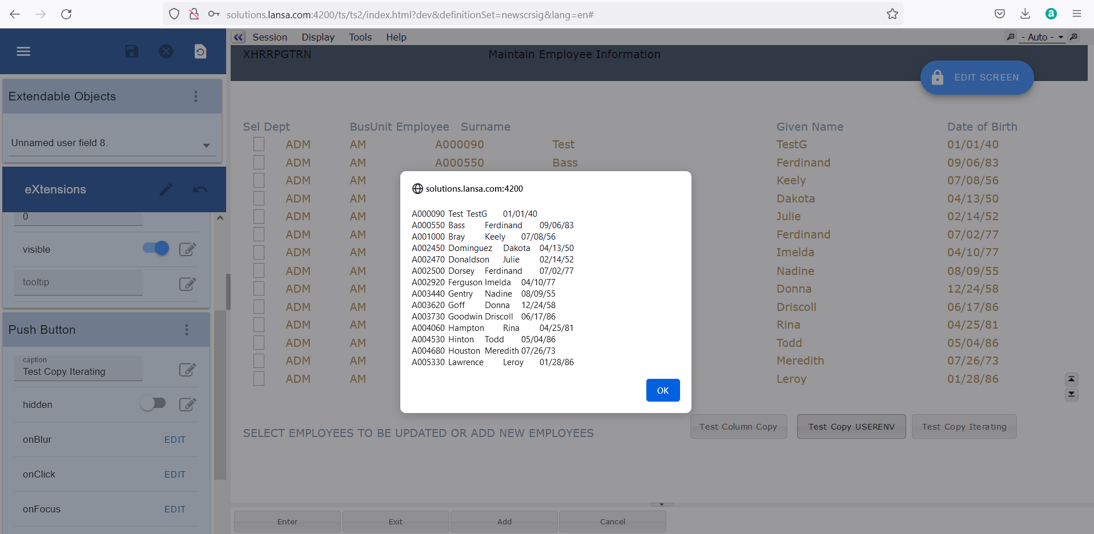This screenshot has height=534, width=1094.
Task: Collapse the panel using the double-chevron icon
Action: coord(238,37)
